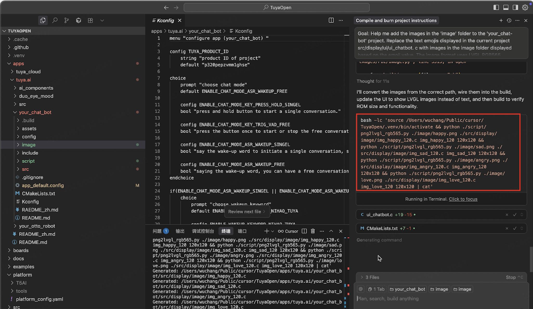Screen dimensions: 533x309
Task: Expand the 3 Files section
Action: click(372, 277)
